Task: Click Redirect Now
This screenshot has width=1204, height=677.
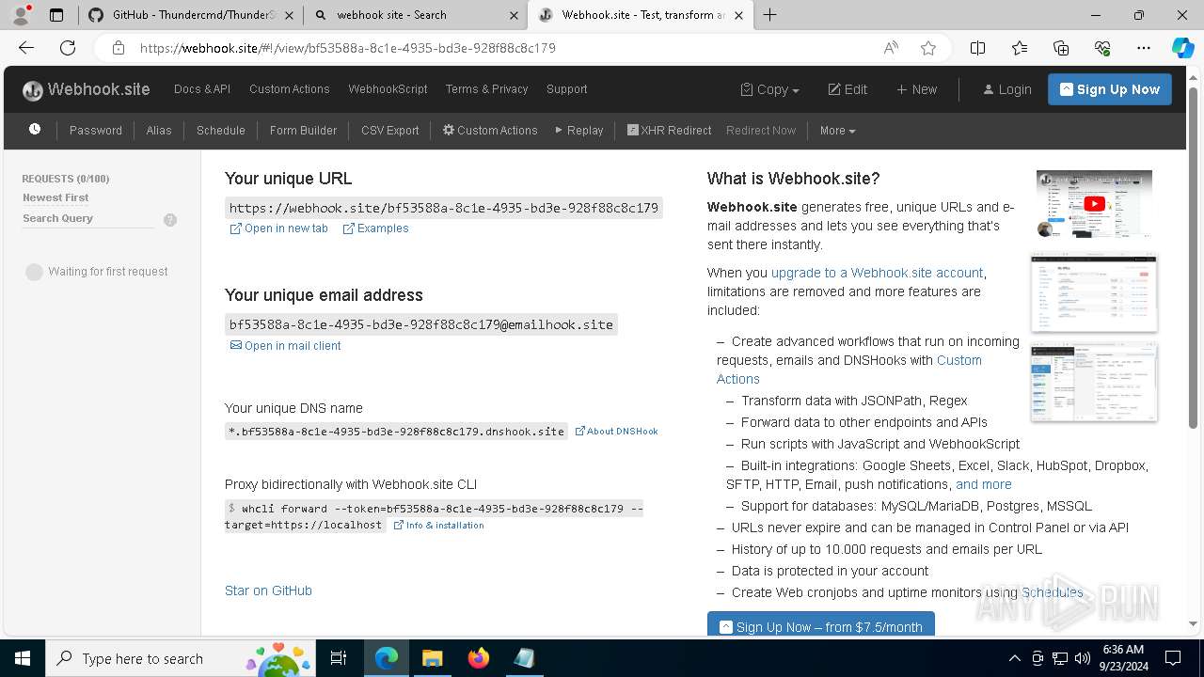Action: click(x=761, y=130)
